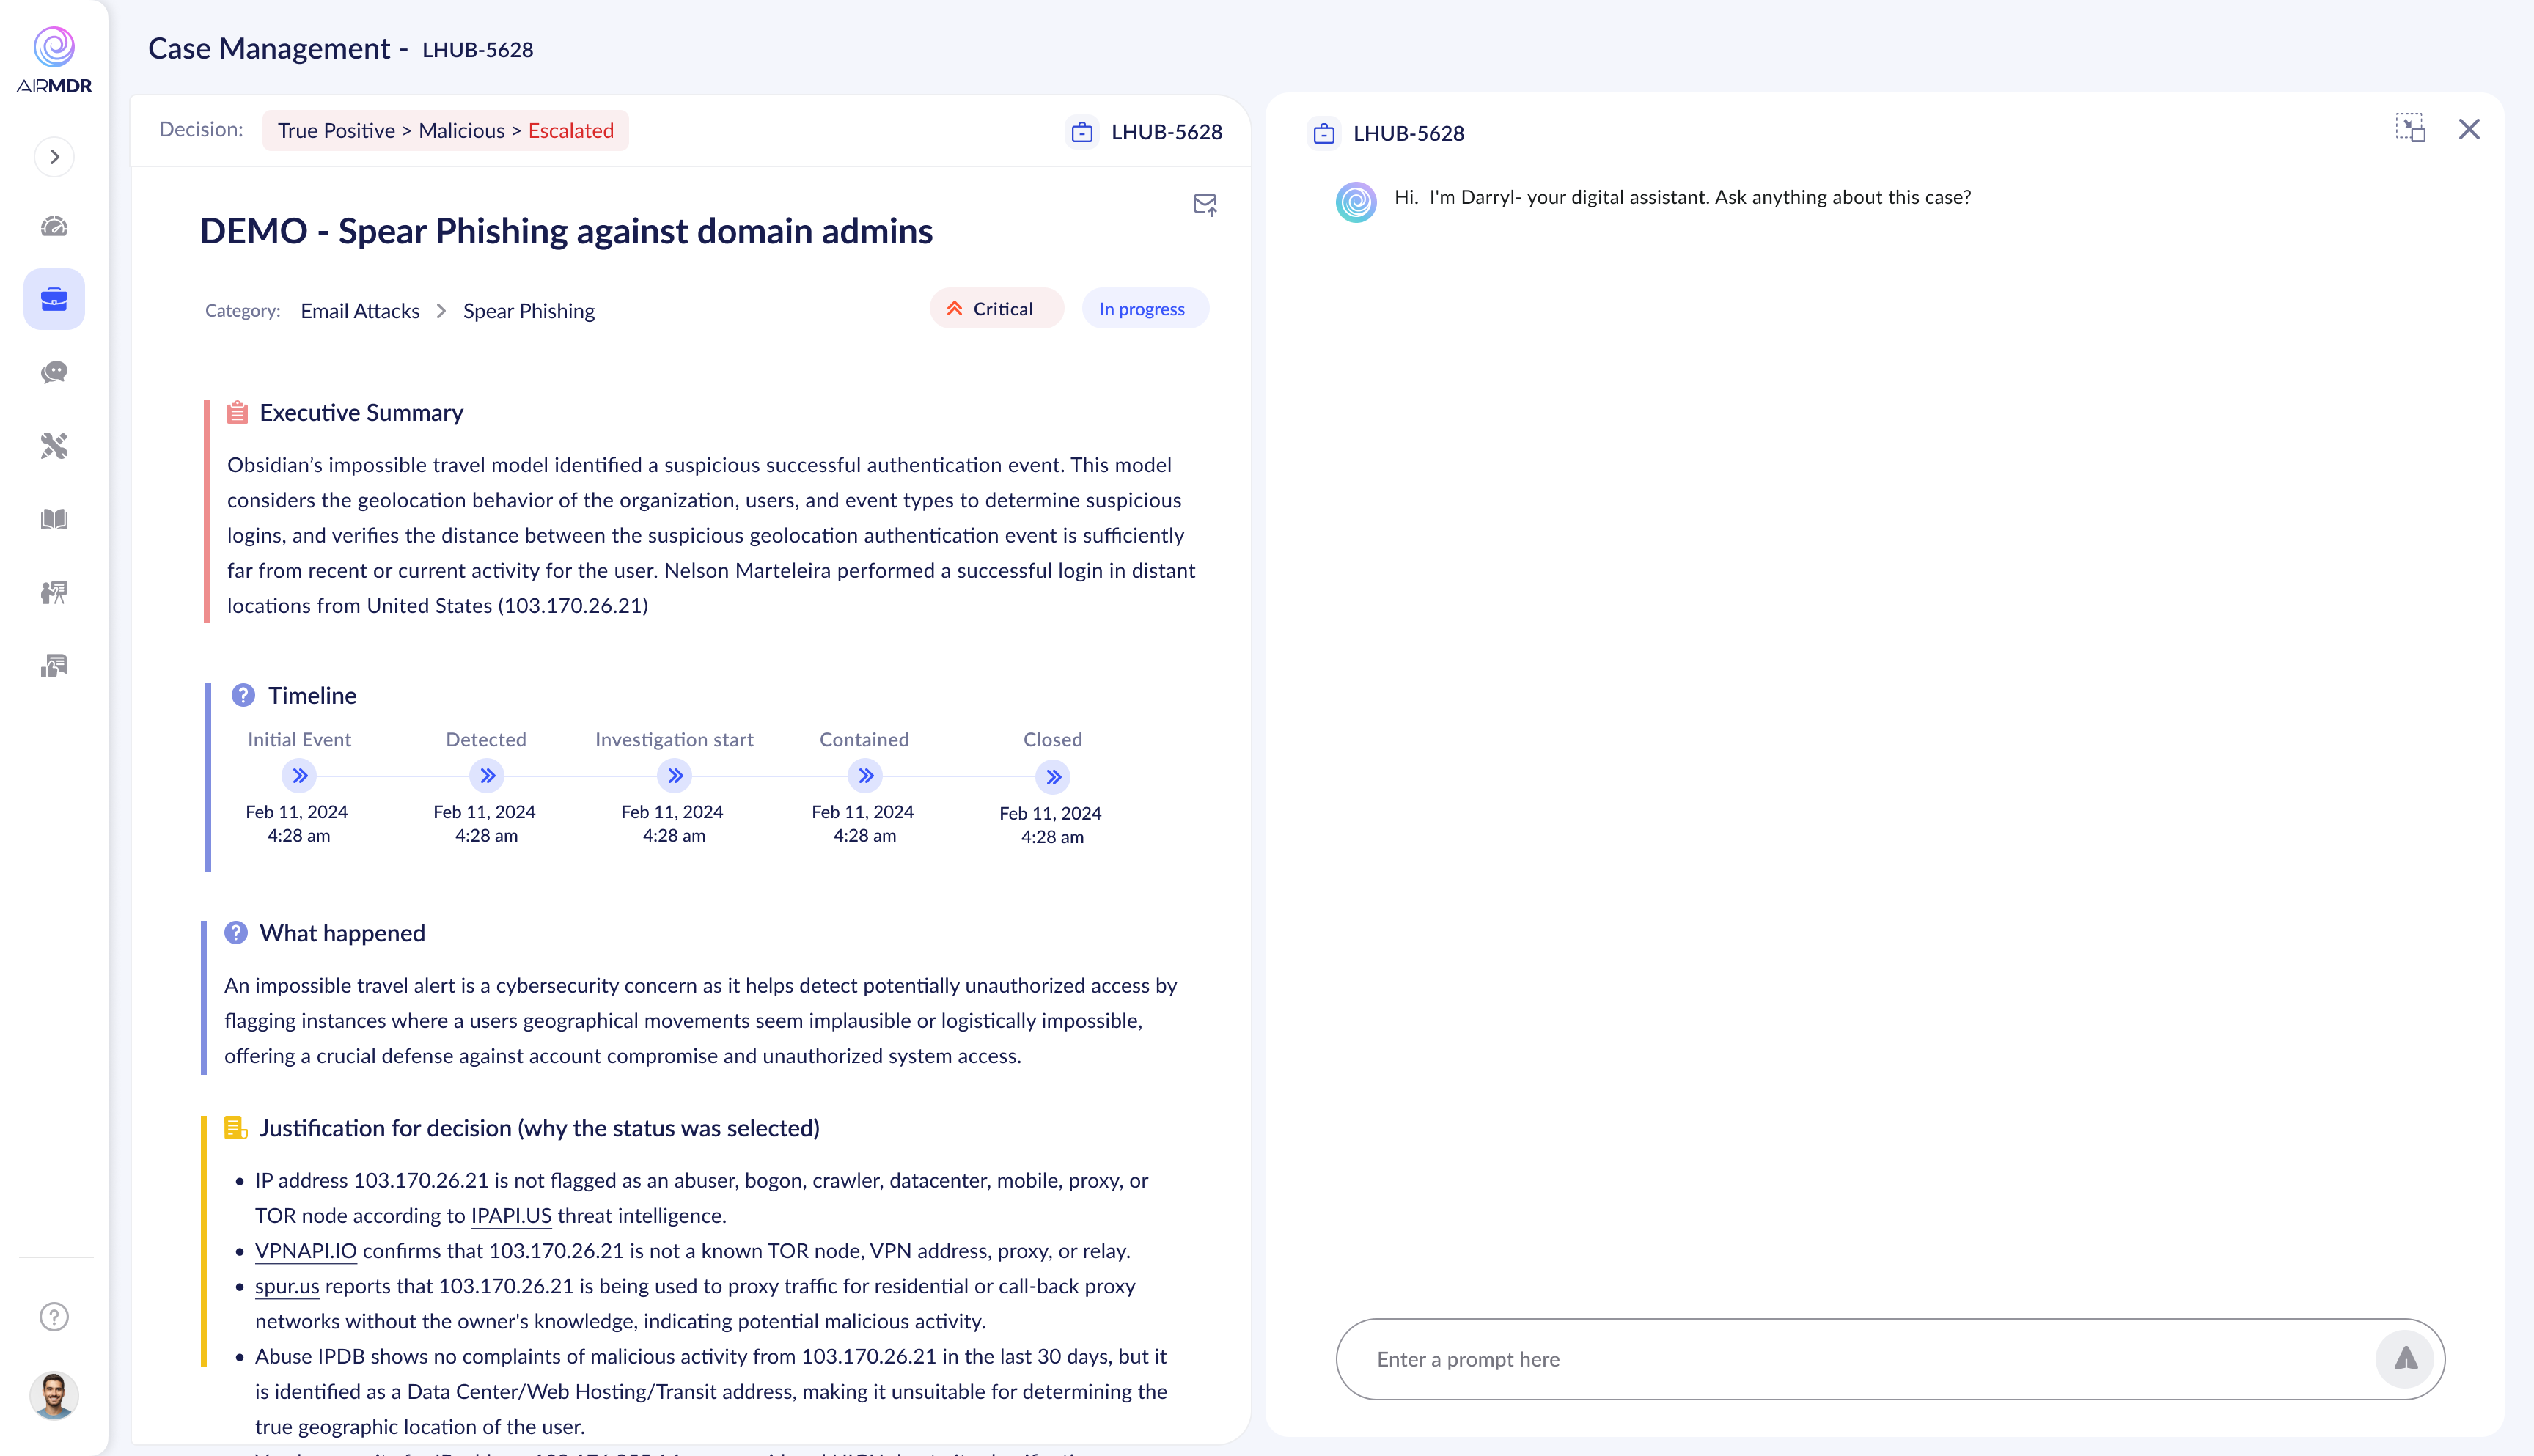The image size is (2534, 1456).
Task: Click the In progress status badge
Action: click(x=1144, y=309)
